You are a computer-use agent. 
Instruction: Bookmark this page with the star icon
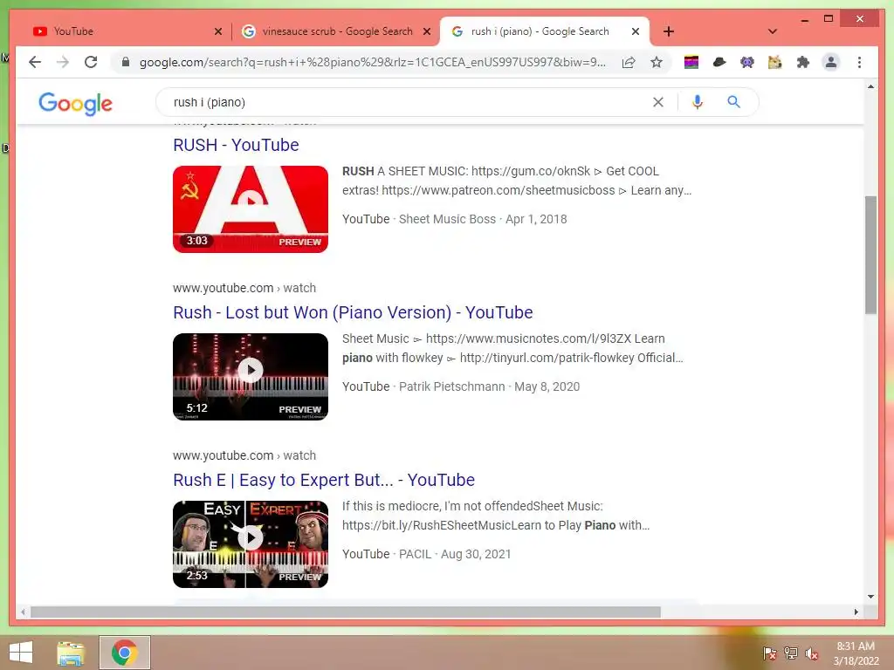point(657,62)
